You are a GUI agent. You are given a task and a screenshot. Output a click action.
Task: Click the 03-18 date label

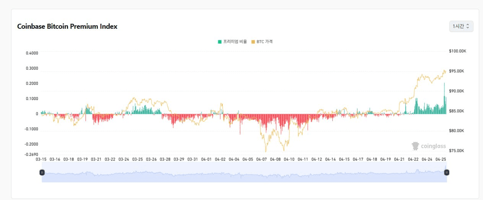69,159
